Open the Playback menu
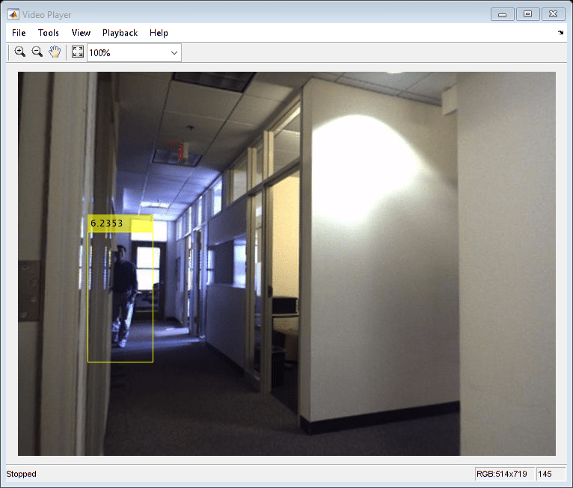 click(x=120, y=33)
